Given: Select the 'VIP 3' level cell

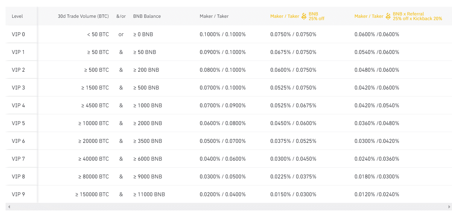Looking at the screenshot, I should (x=18, y=88).
